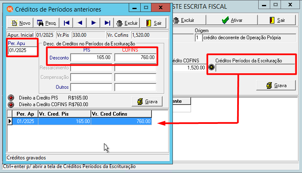Click the Origem code field showing 1

(198, 38)
